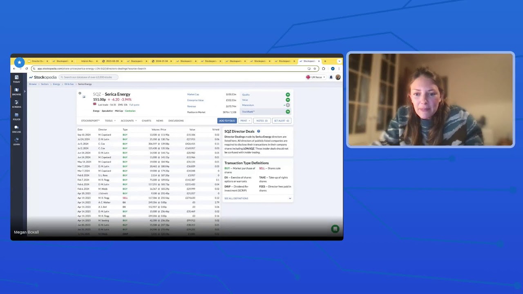
Task: Click the M. Webb row dated Feb 6, 2024
Action: coord(149,189)
